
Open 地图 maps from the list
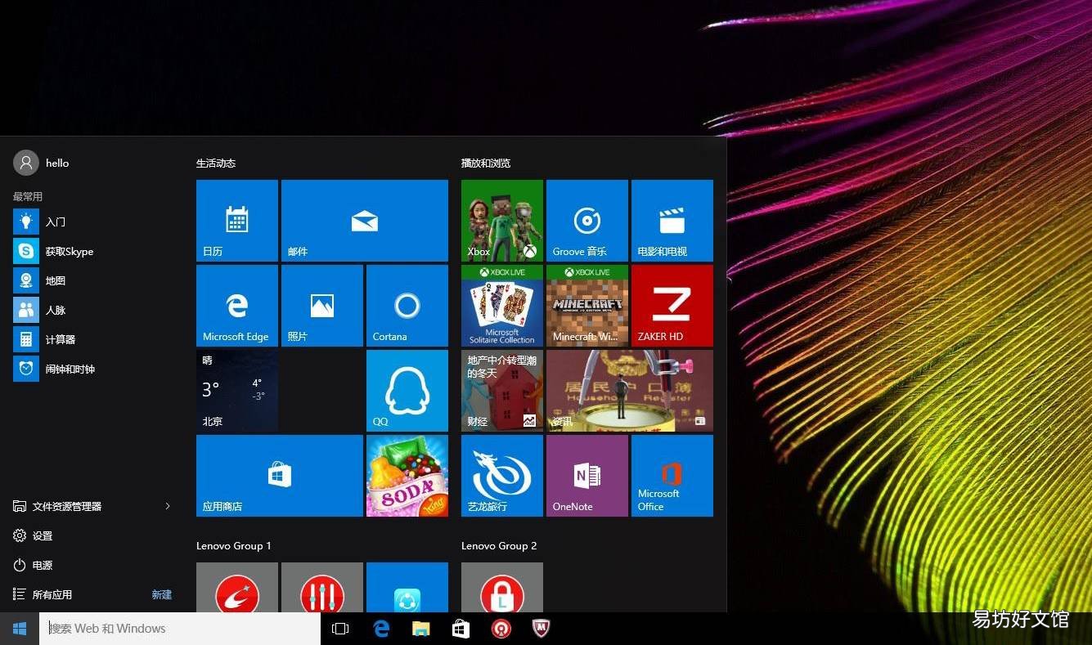[x=92, y=280]
